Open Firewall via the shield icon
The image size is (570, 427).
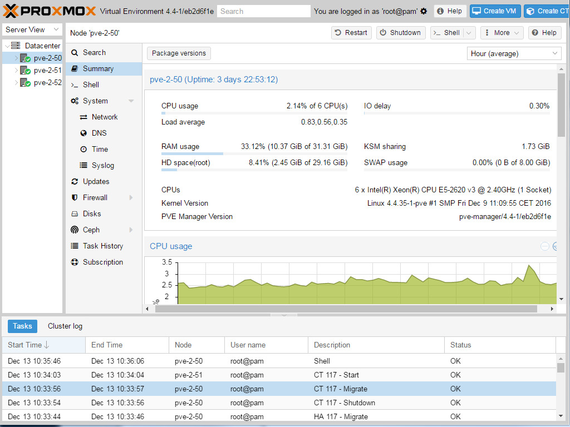pyautogui.click(x=74, y=197)
